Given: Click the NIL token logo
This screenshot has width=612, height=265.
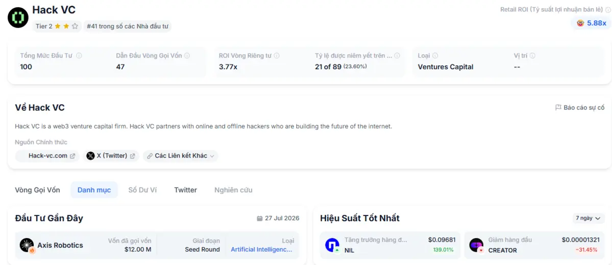Looking at the screenshot, I should (x=332, y=245).
